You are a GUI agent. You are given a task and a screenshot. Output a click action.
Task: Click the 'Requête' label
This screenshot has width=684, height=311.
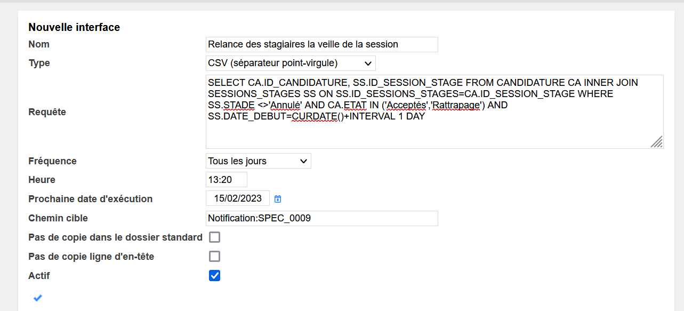[47, 112]
